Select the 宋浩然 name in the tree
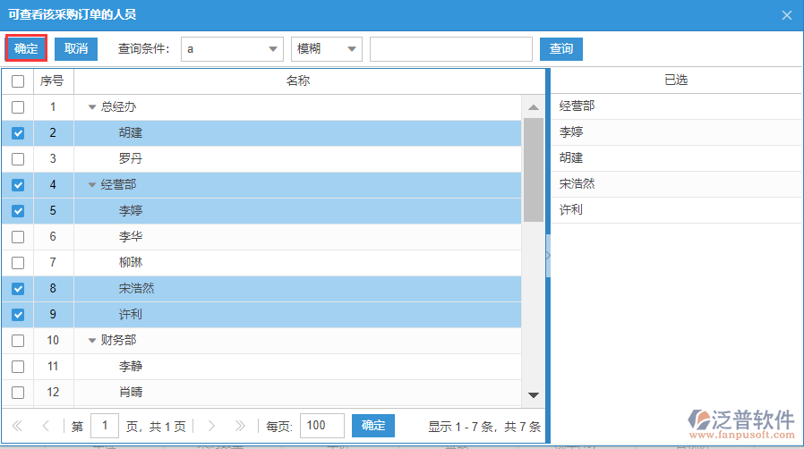 click(x=136, y=289)
